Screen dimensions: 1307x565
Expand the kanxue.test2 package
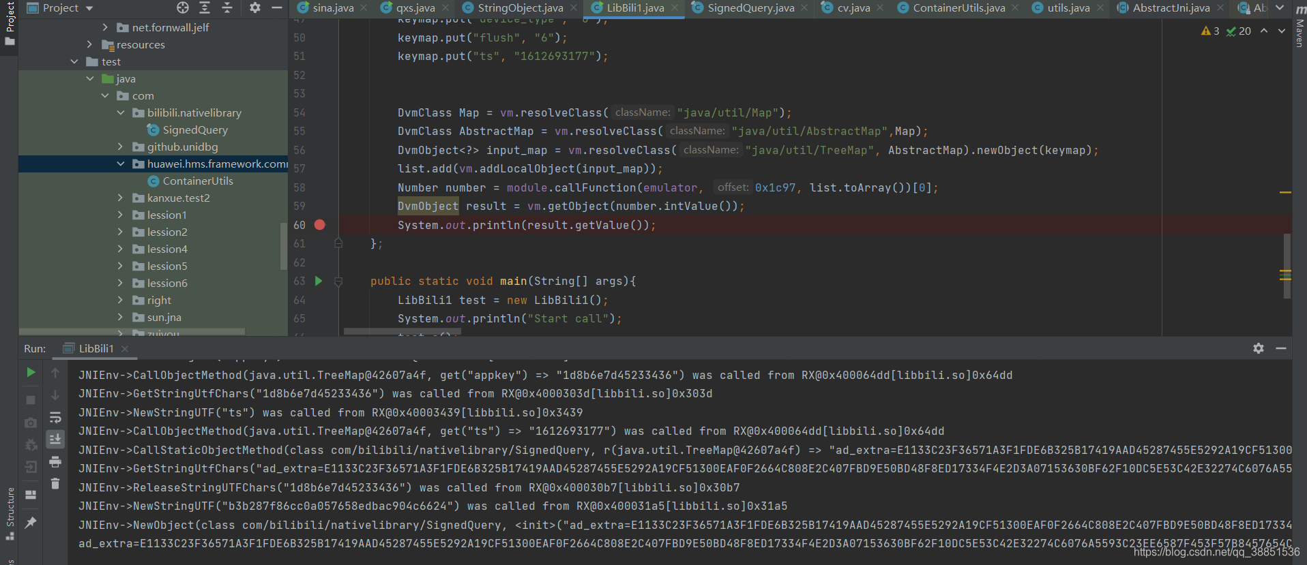pyautogui.click(x=121, y=198)
